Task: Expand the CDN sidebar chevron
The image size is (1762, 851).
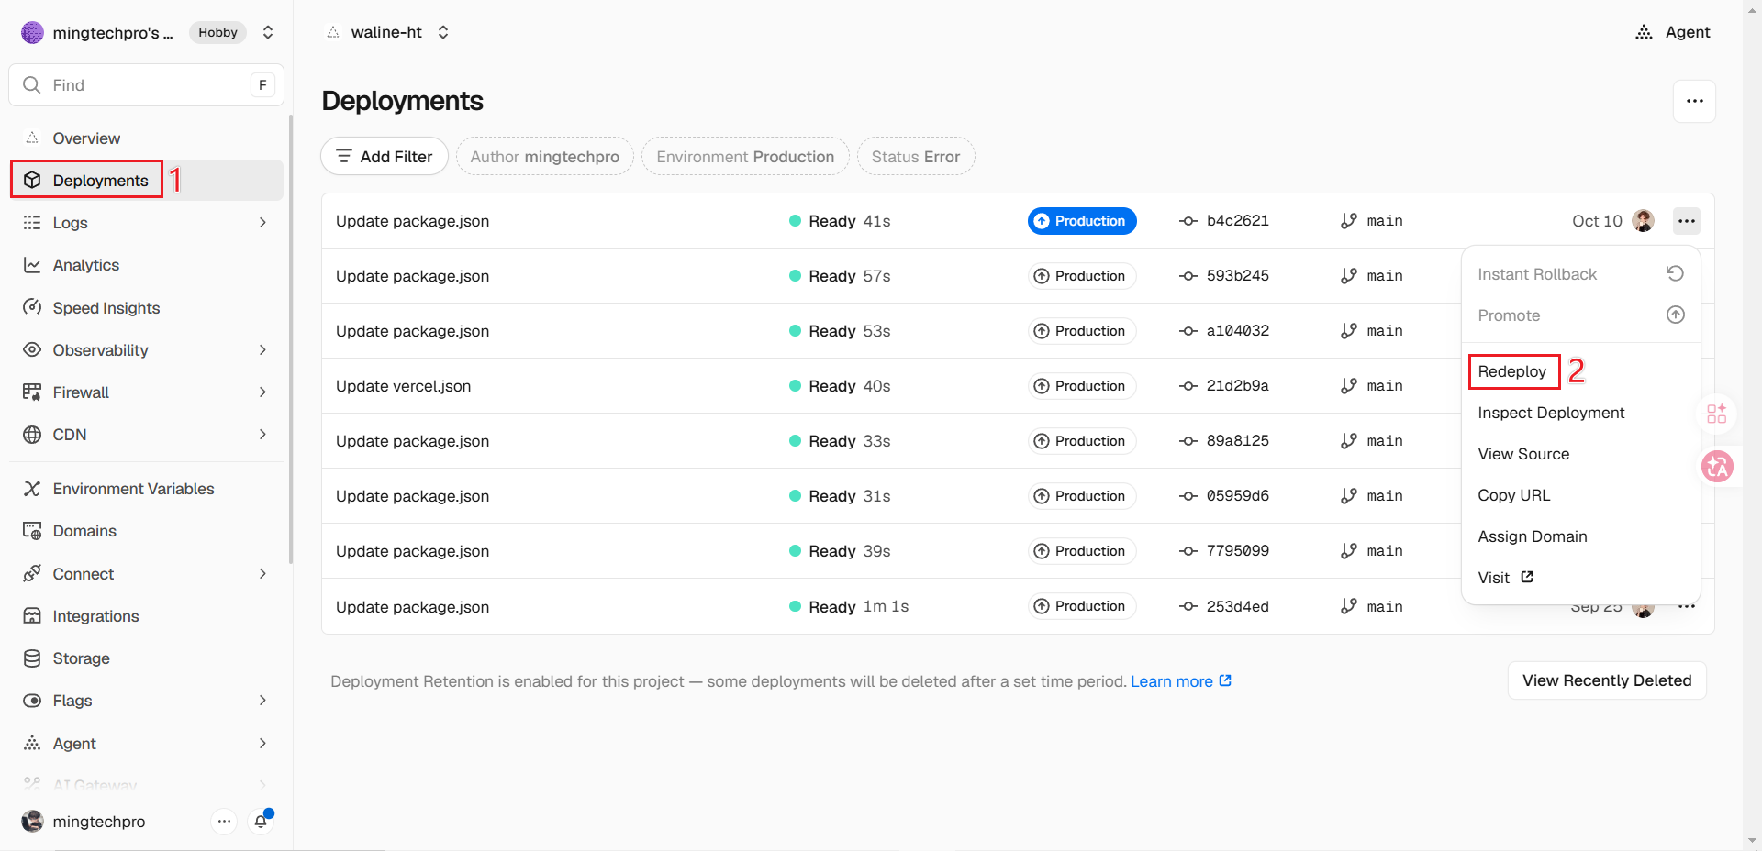Action: click(x=262, y=435)
